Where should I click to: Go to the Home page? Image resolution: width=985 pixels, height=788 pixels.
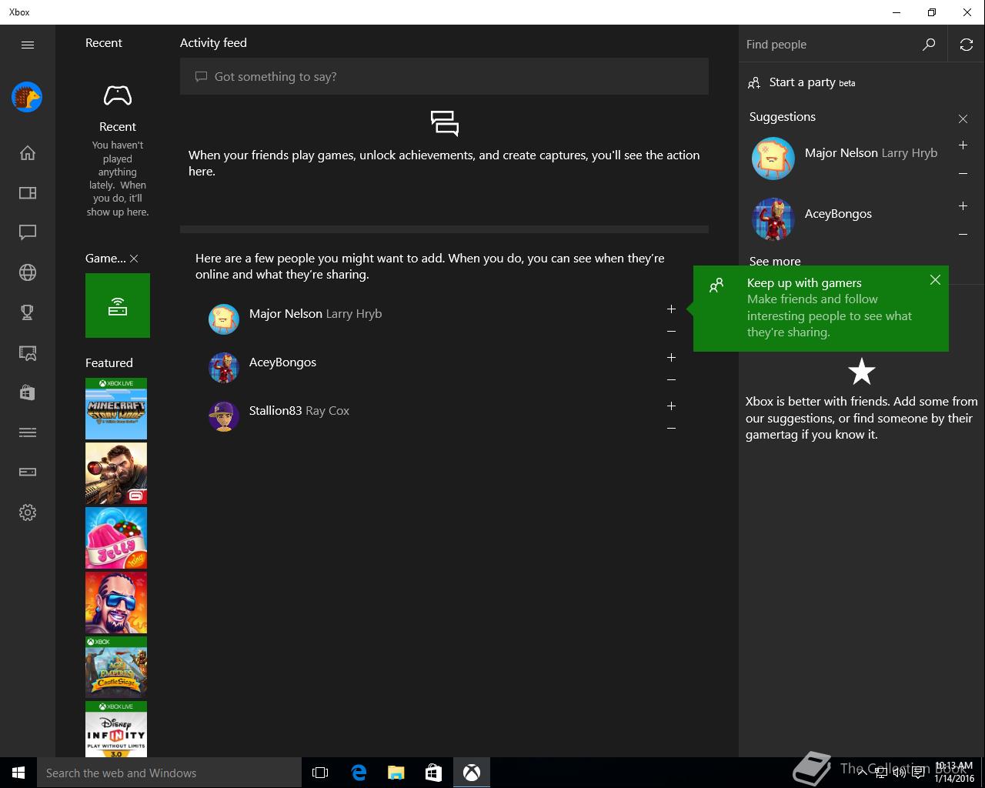point(28,153)
